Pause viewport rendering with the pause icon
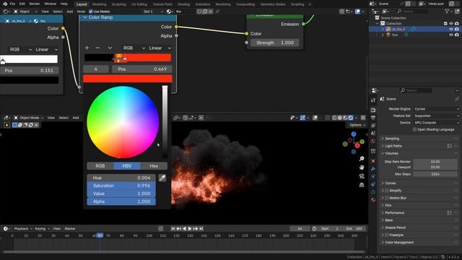The height and width of the screenshot is (260, 462). pyautogui.click(x=363, y=118)
